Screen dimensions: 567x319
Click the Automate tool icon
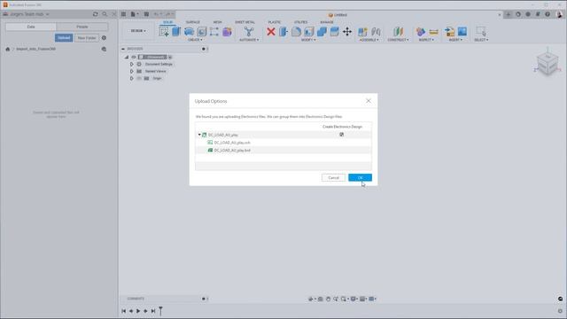tap(249, 32)
